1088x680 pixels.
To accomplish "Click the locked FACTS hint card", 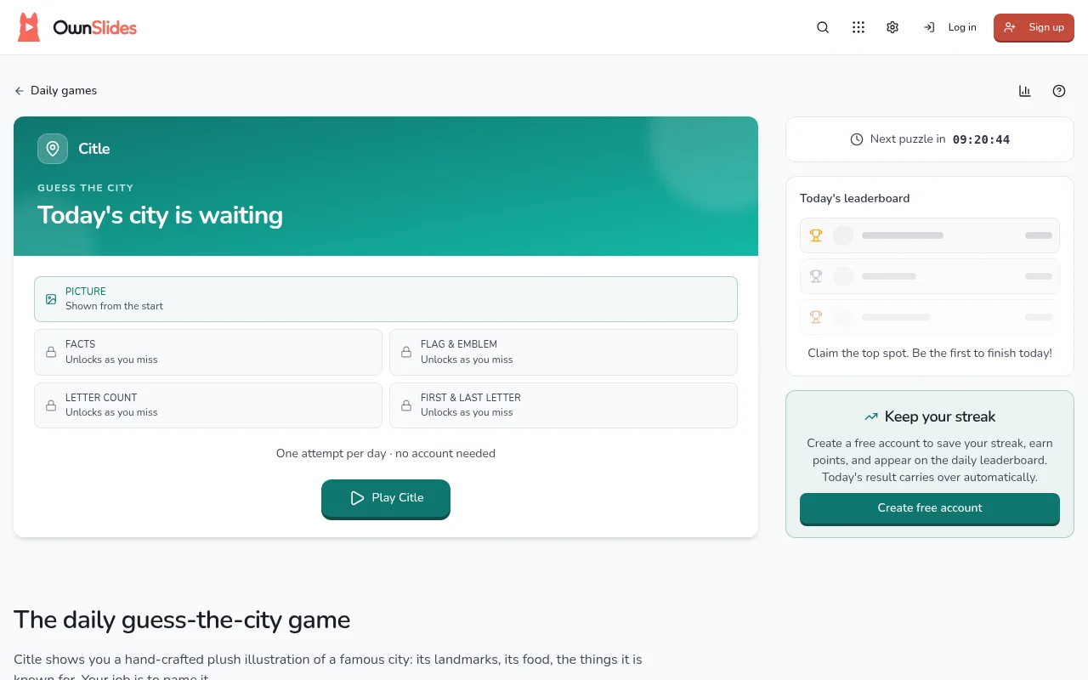I will coord(208,352).
